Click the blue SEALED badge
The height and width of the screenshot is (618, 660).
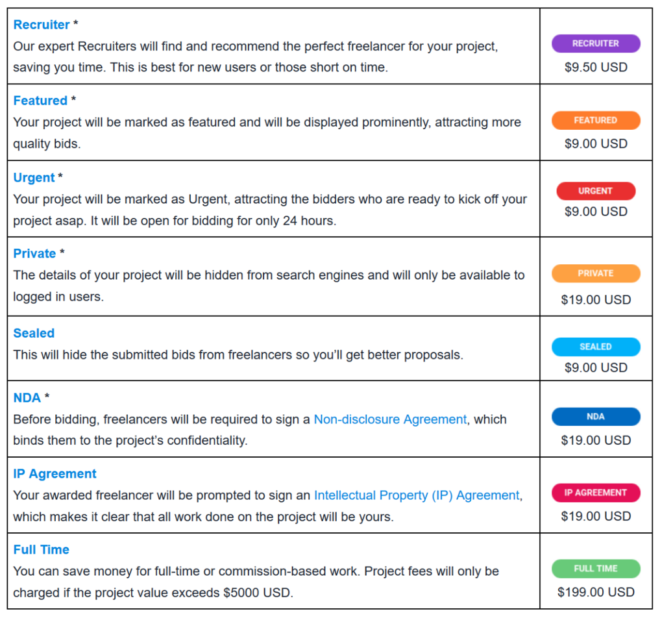(x=595, y=347)
